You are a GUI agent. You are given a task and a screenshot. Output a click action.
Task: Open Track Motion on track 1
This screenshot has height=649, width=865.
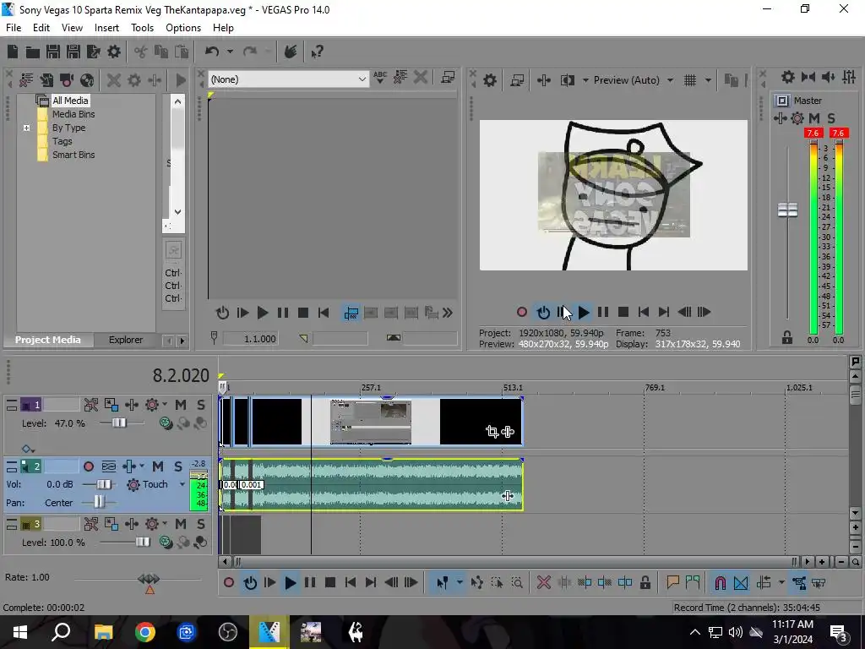coord(112,405)
